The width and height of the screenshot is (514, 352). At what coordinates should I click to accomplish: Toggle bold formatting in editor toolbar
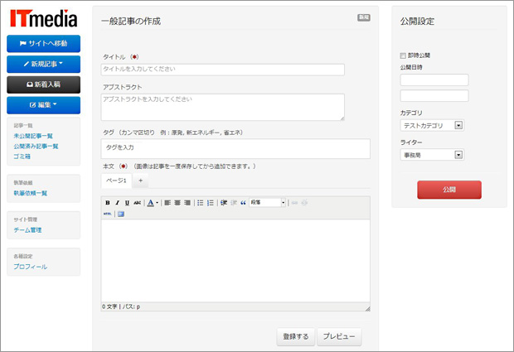[108, 202]
